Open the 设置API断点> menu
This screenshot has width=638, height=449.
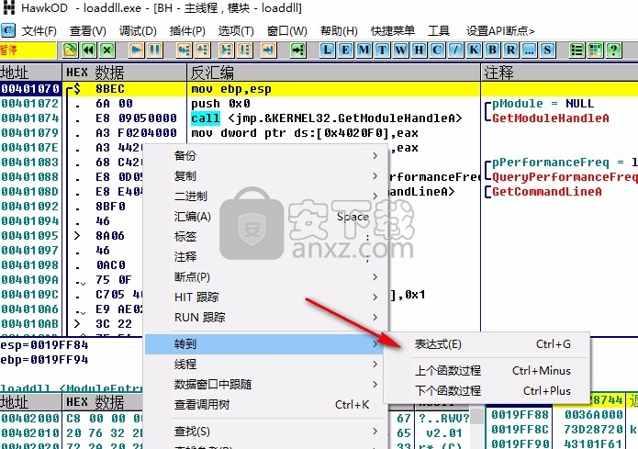(500, 30)
